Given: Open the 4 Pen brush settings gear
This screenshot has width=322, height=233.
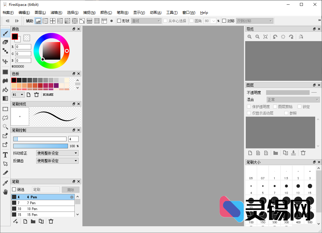Looking at the screenshot, I should [72, 197].
